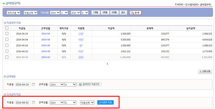
Task: Check the 퇴직 row for 2014-02
Action: [7, 57]
